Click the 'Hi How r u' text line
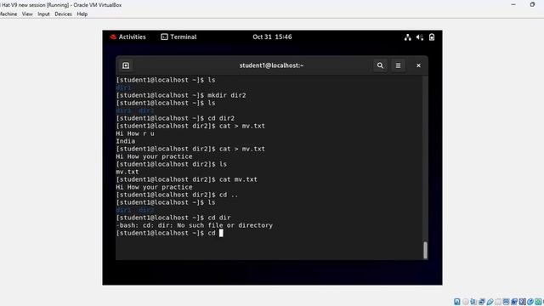 tap(135, 133)
